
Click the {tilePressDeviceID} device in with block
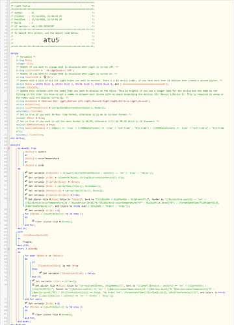[36, 235]
